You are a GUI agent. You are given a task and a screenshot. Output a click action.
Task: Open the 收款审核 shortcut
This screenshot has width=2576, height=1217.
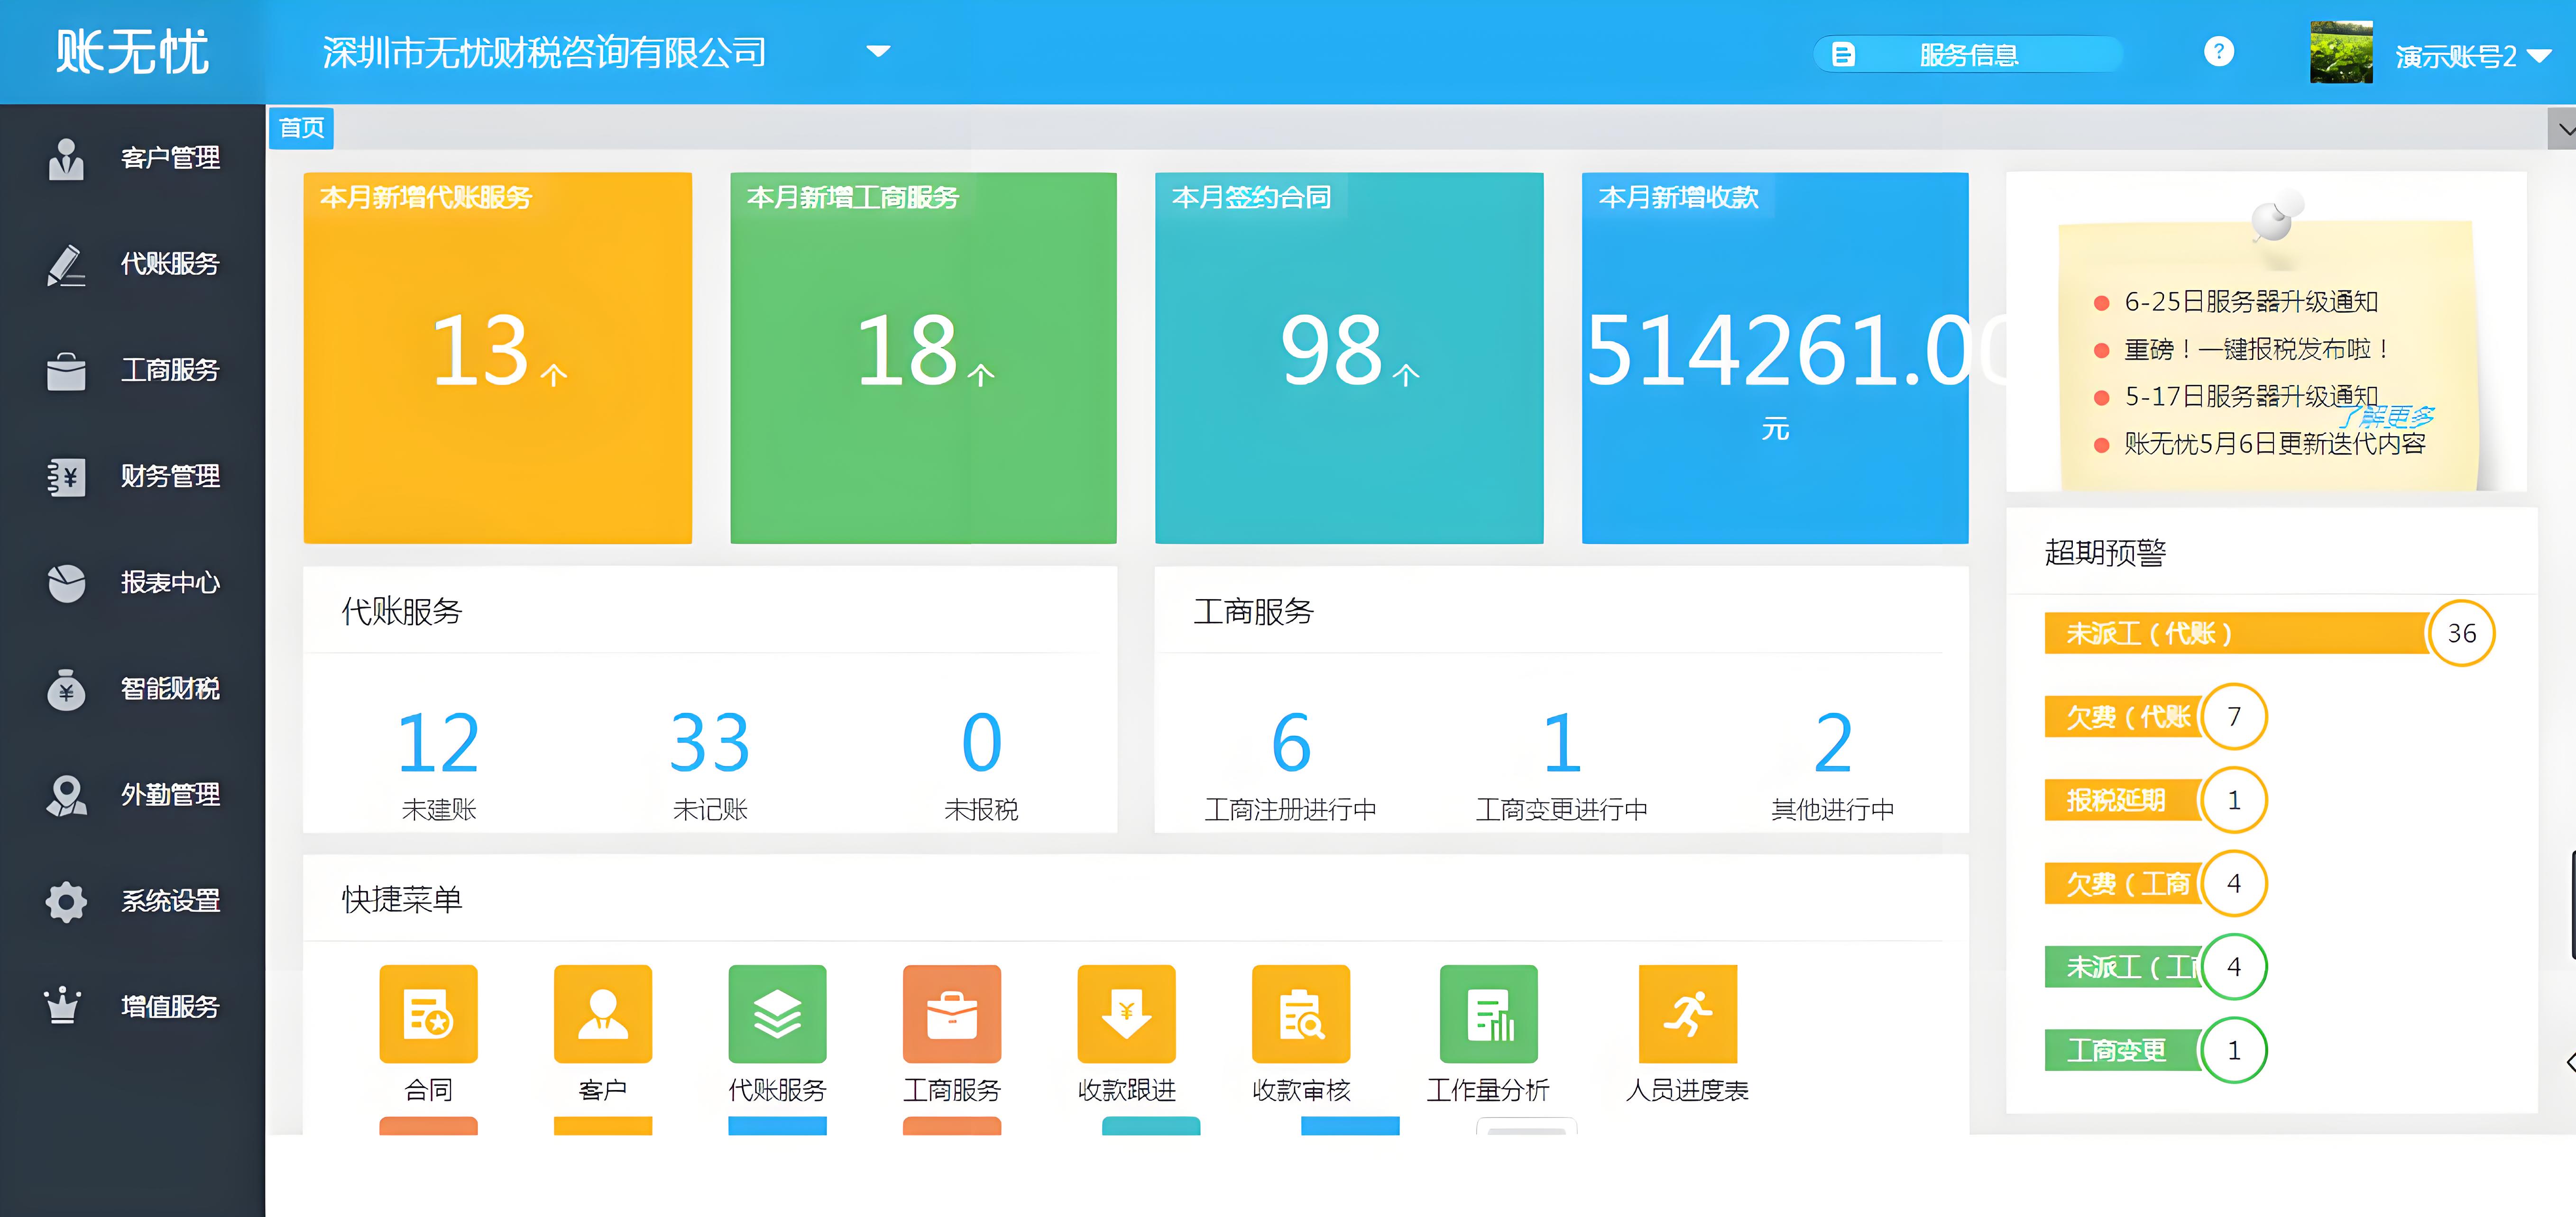click(x=1301, y=1013)
